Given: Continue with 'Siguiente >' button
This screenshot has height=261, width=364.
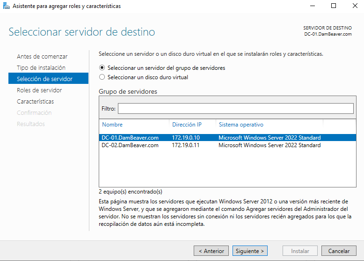Looking at the screenshot, I should coord(250,251).
